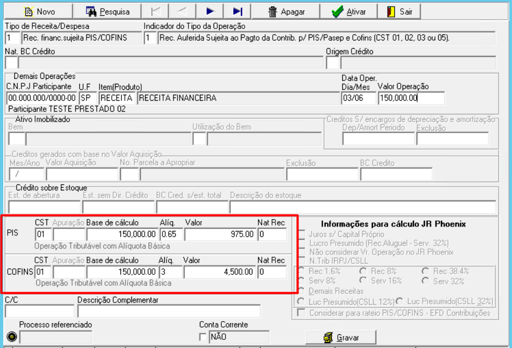Click C.N.P.J Participante field
The width and height of the screenshot is (512, 348).
tap(42, 98)
